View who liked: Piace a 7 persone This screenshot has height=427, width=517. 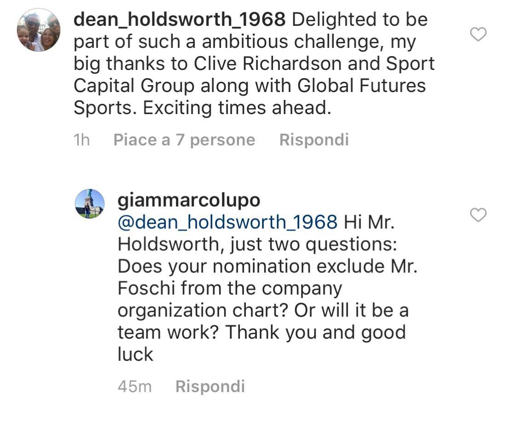[x=184, y=140]
